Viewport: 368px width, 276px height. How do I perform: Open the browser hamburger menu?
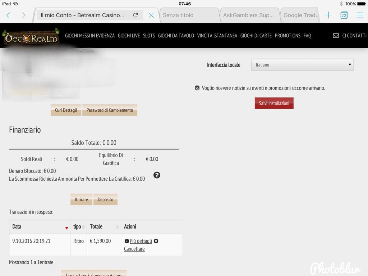(360, 15)
